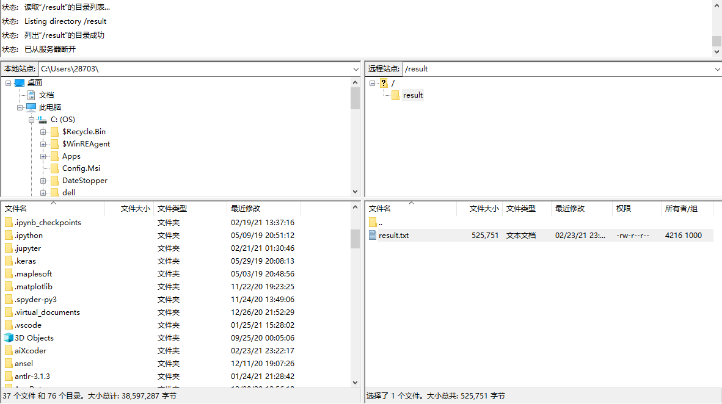This screenshot has height=404, width=722.
Task: Sort local files by 文件名 column
Action: pos(53,209)
